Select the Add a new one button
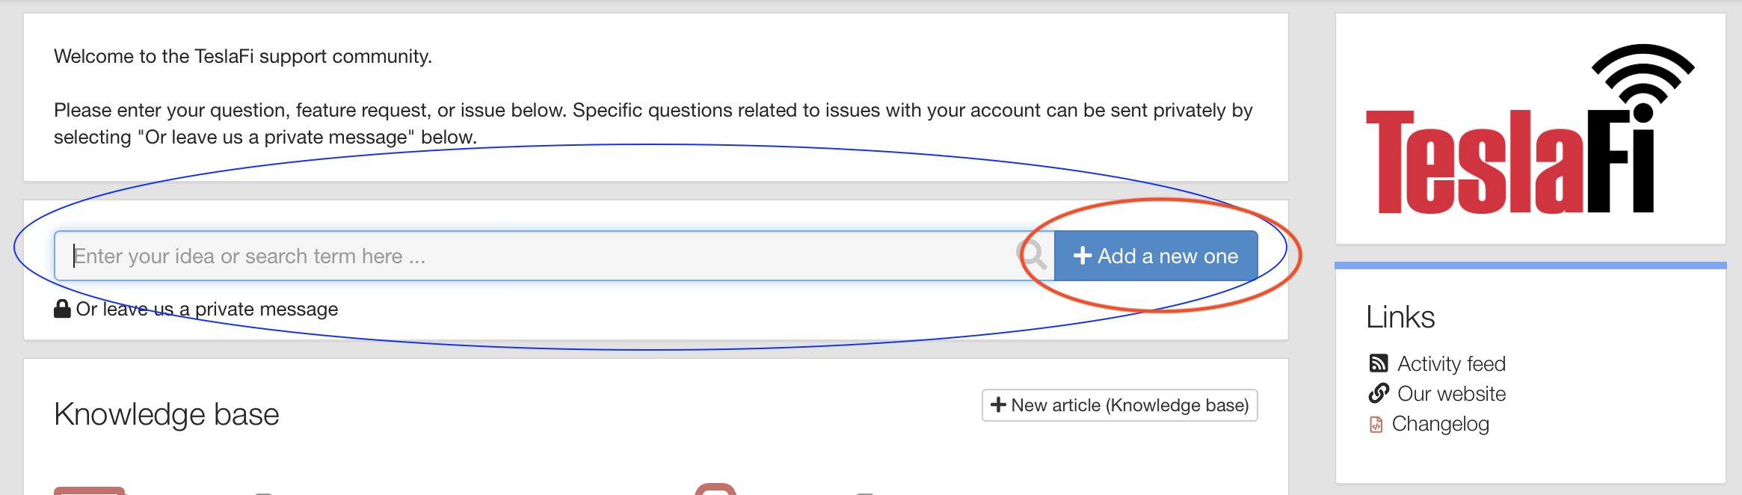 pos(1156,256)
